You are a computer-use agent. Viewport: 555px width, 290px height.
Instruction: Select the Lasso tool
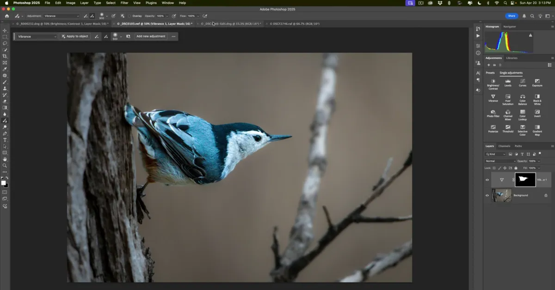pos(5,43)
